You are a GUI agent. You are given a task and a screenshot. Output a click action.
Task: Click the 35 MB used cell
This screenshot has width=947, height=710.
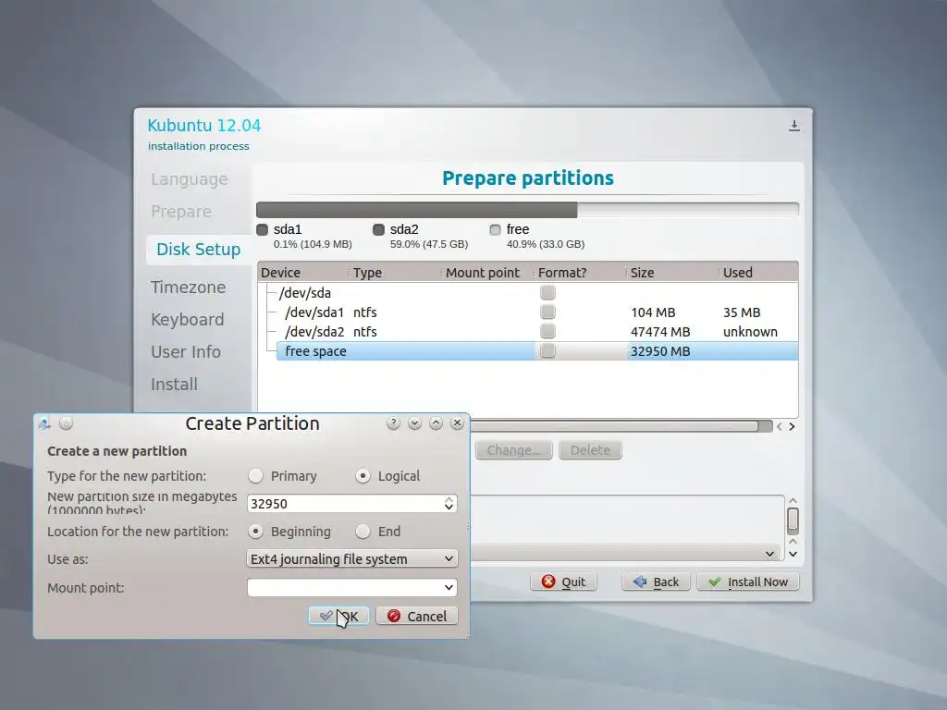coord(742,312)
